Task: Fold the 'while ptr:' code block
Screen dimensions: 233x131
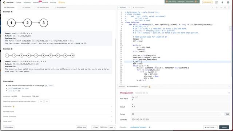Action: click(x=123, y=45)
